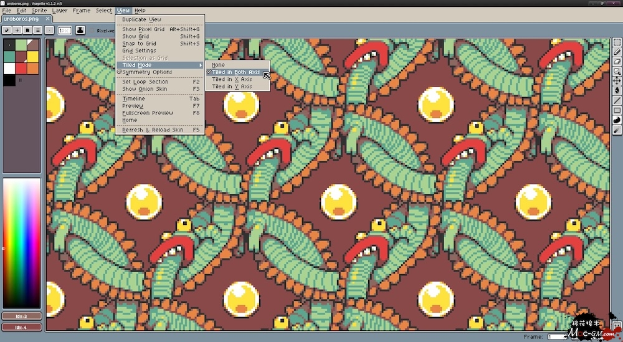Click Duplicate View menu entry
623x342 pixels.
click(x=141, y=20)
